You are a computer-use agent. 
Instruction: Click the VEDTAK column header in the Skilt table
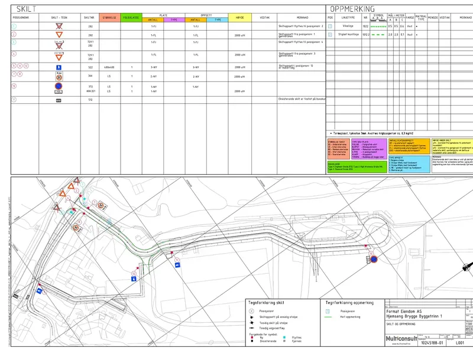pos(264,18)
